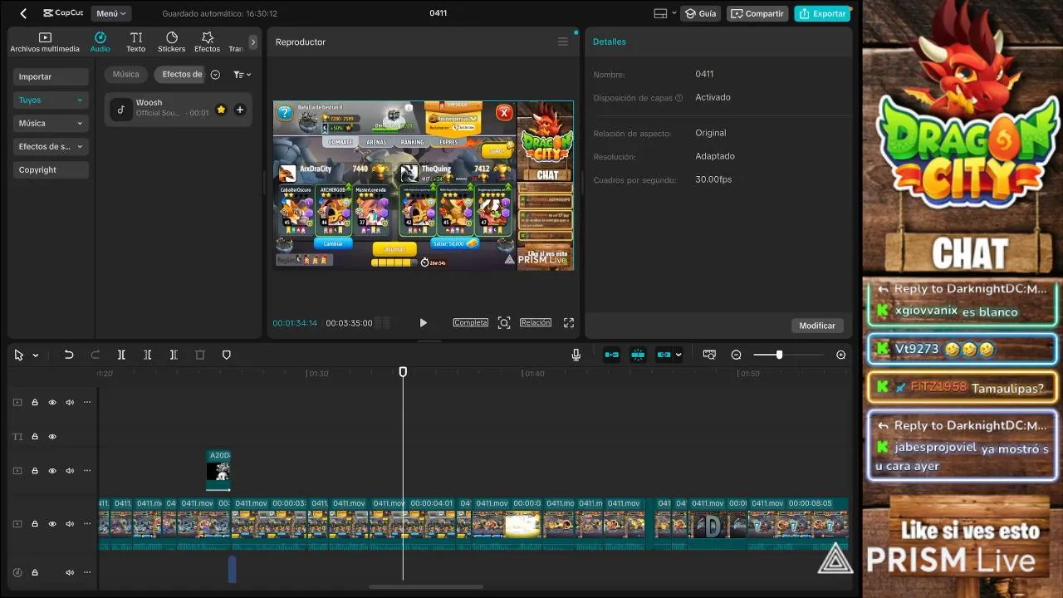Open more options for top empty track
Viewport: 1063px width, 598px height.
click(x=87, y=402)
